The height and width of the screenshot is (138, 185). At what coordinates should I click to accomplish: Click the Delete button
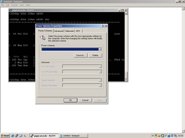pyautogui.click(x=95, y=55)
